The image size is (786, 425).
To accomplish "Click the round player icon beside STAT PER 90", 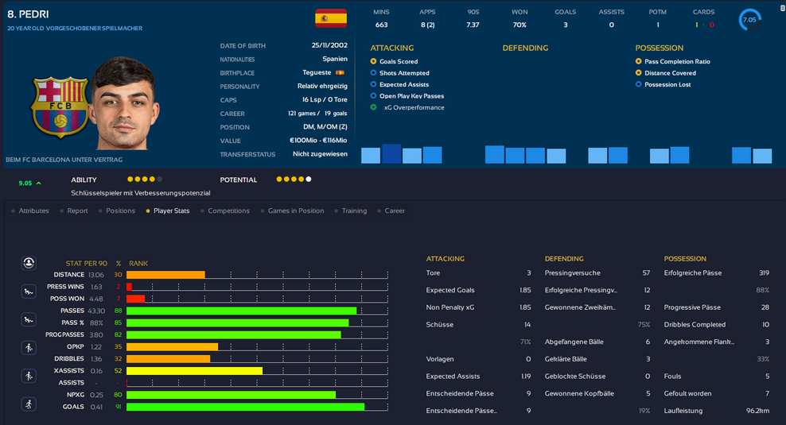I will (x=29, y=262).
